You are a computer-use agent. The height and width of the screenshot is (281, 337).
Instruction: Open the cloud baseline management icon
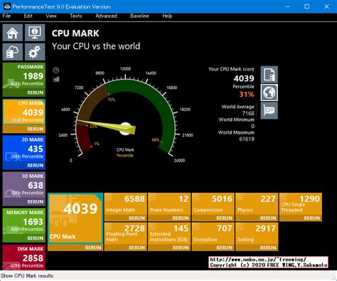click(13, 52)
